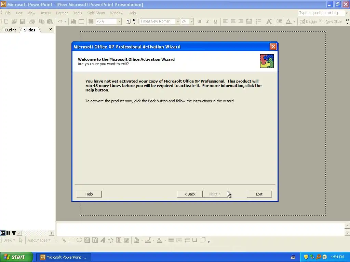Expand Standard toolbar options chevron

tap(134, 21)
